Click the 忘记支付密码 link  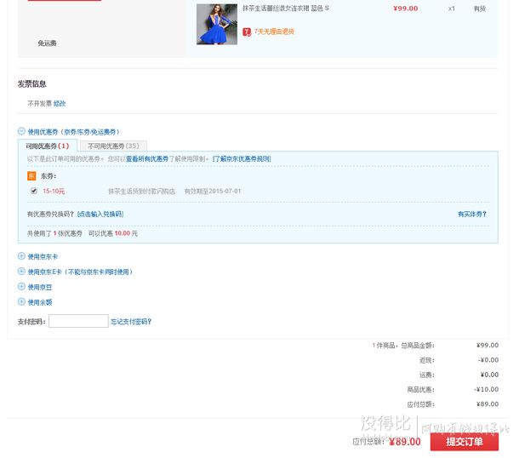(x=131, y=322)
